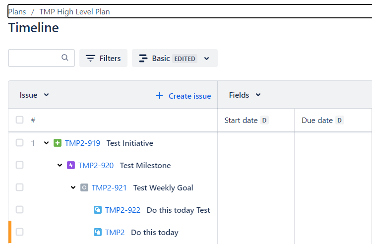Click the Test Weekly Goal summary text
Image resolution: width=372 pixels, height=244 pixels.
pos(163,187)
